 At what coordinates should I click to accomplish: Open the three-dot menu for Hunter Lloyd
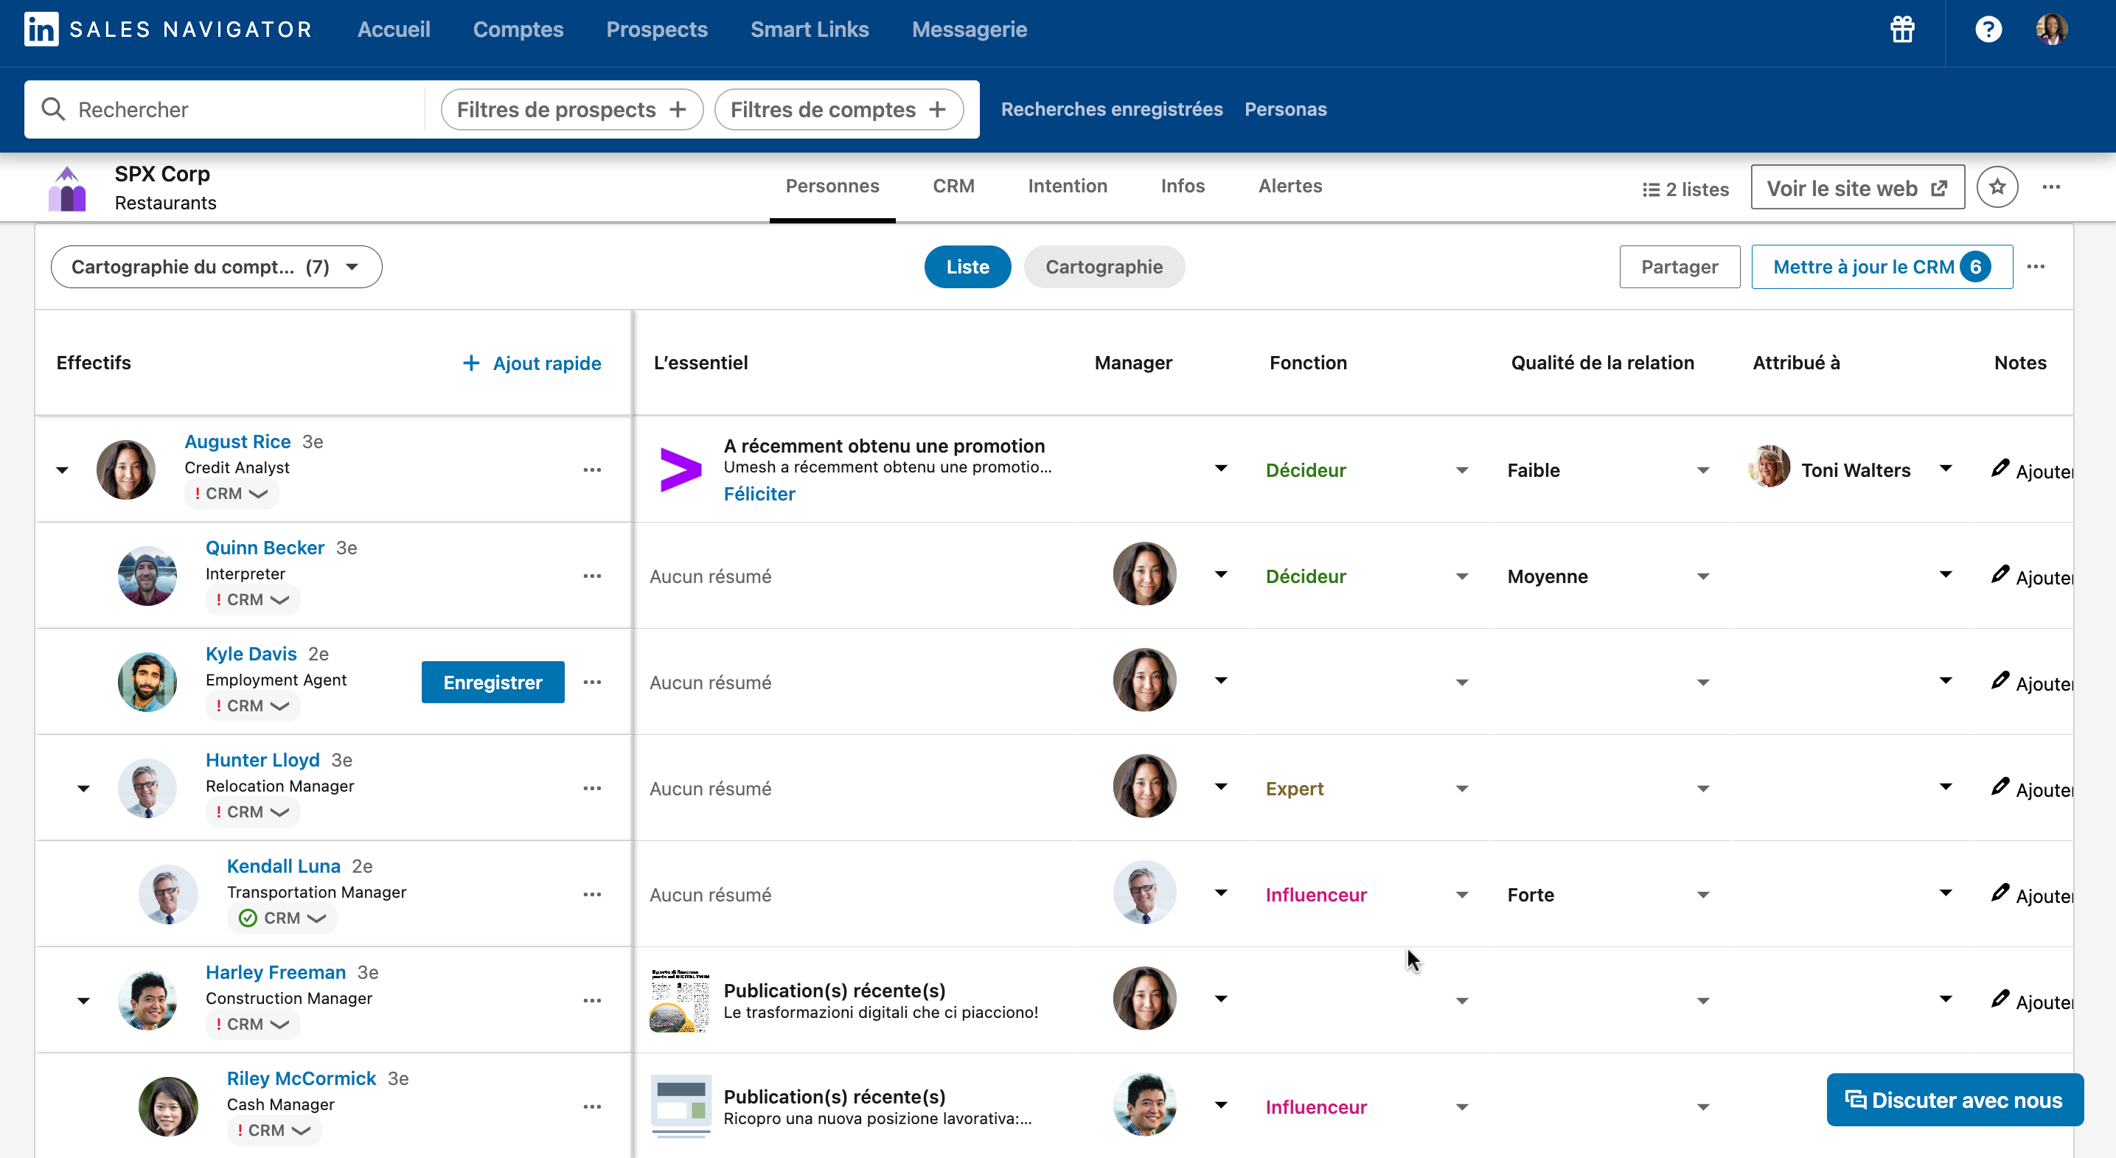(592, 789)
